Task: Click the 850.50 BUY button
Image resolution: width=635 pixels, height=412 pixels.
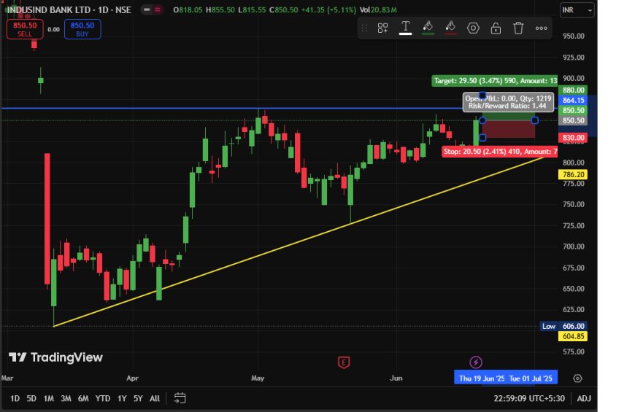Action: [x=82, y=29]
